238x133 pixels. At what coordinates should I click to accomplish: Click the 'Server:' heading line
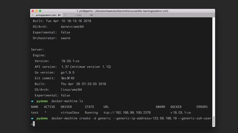pyautogui.click(x=37, y=50)
